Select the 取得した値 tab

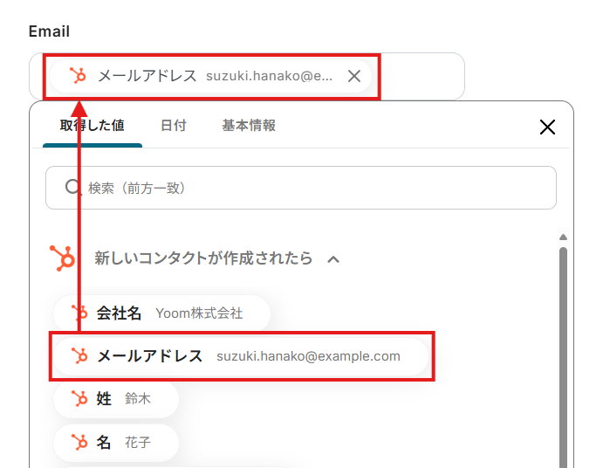coord(92,125)
